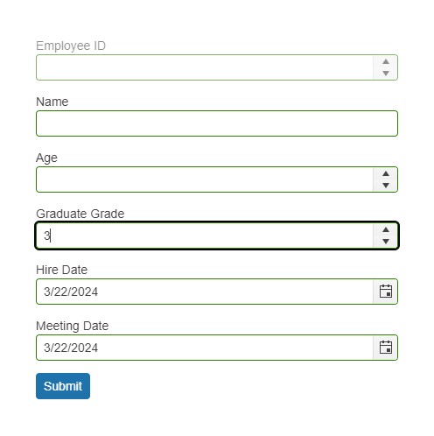Increase the Employee ID value
Viewport: 434px width, 436px height.
(386, 61)
